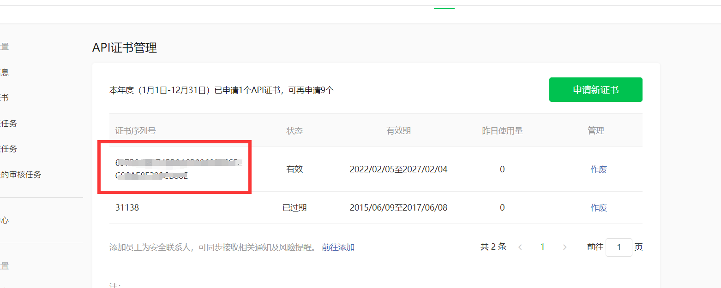Open the 前往添加 link
The height and width of the screenshot is (288, 721).
338,247
